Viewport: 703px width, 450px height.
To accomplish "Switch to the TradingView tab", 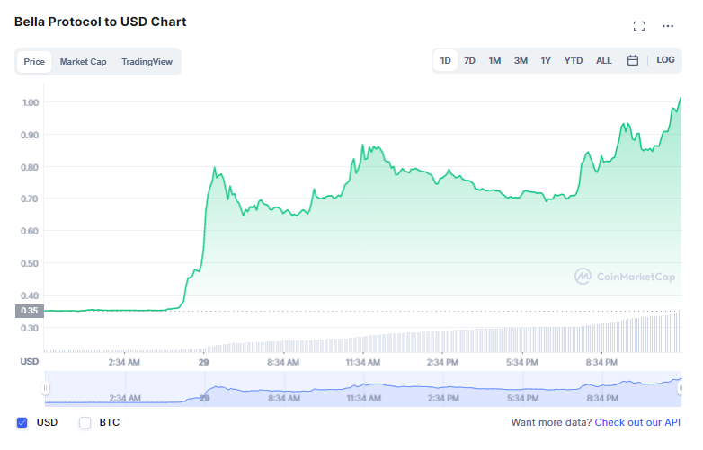I will 147,62.
